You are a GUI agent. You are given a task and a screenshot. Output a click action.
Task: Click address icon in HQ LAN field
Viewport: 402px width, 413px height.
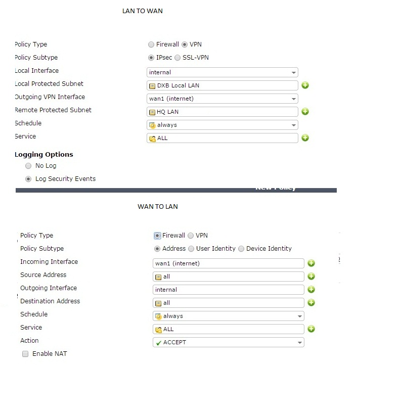click(152, 112)
